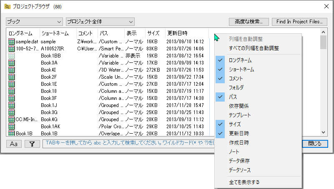This screenshot has height=189, width=334.
Task: Sort by ショートネーム column header
Action: (x=58, y=33)
